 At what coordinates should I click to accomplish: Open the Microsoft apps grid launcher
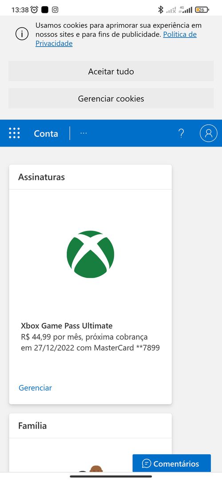pos(14,133)
